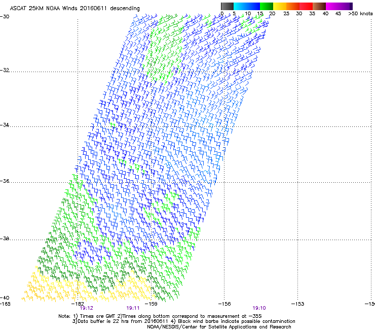Click the magenta 40-45 knots legend swatch
375x330 pixels.
(332, 6)
